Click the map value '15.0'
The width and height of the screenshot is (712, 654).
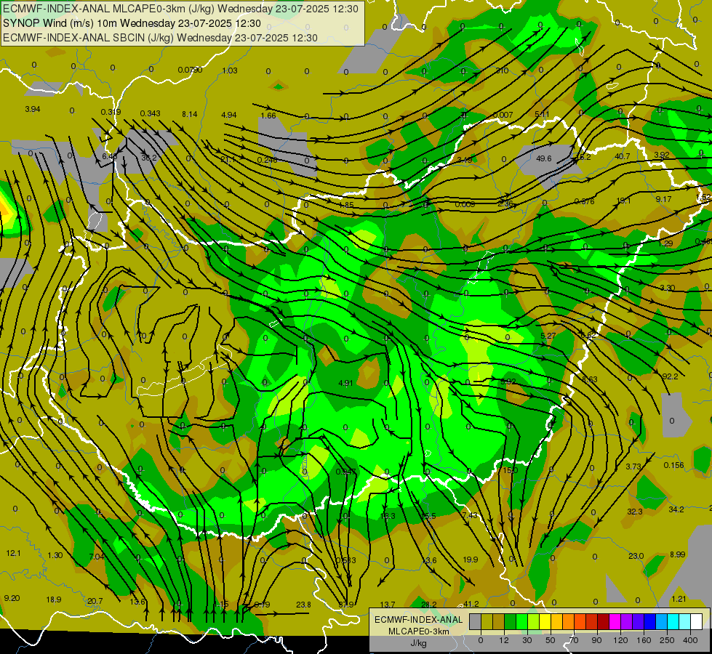tap(510, 470)
